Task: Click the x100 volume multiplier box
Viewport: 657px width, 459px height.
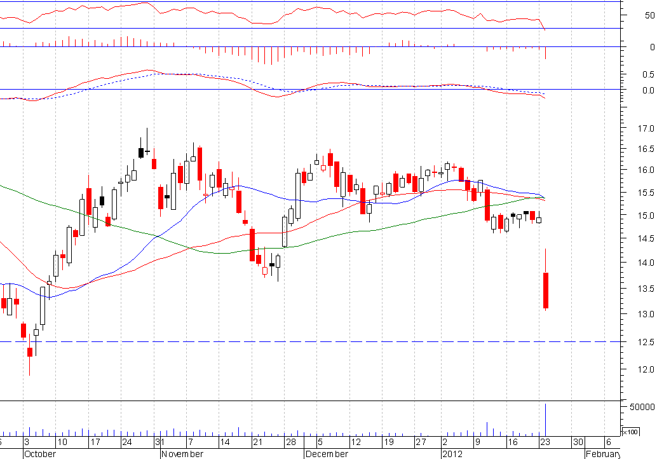Action: tap(630, 432)
